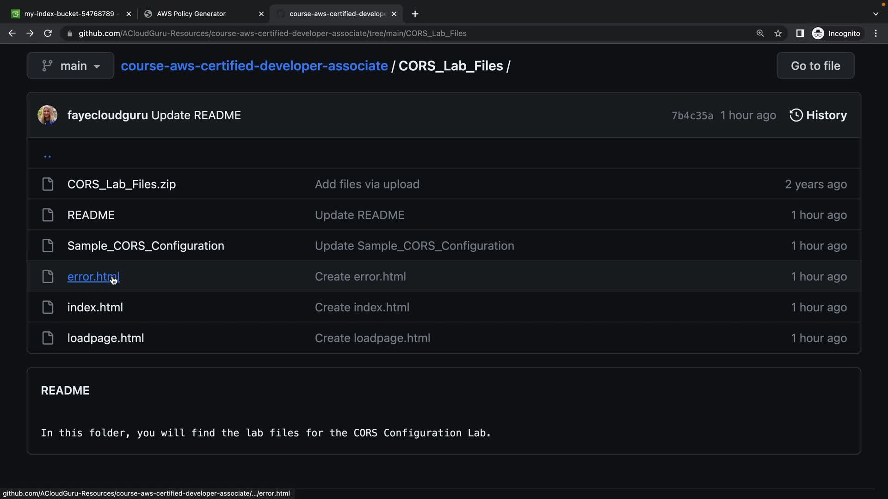Click the file icon beside CORS_Lab_Files.zip
The width and height of the screenshot is (888, 499).
coord(48,184)
